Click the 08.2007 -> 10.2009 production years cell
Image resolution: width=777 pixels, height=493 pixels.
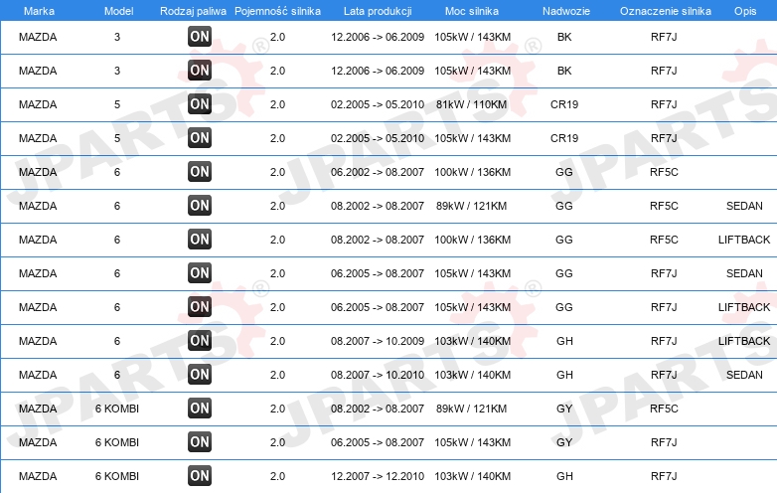click(x=378, y=341)
